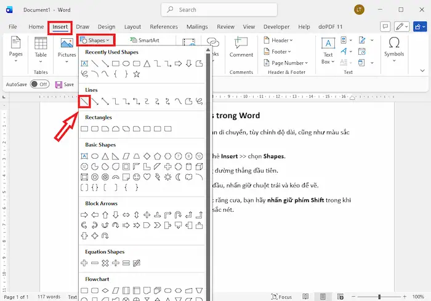Toggle the AutoSave switch

point(40,84)
